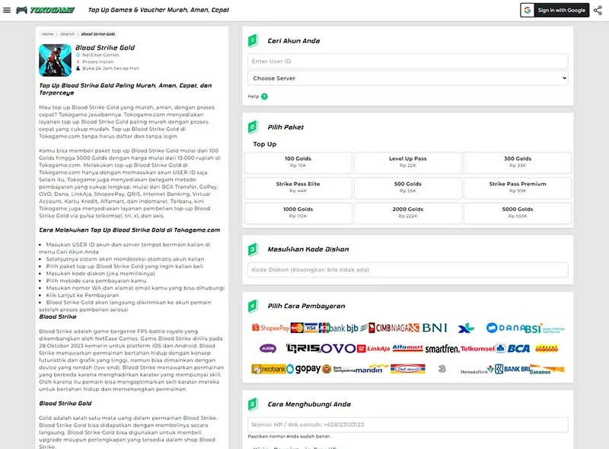The width and height of the screenshot is (609, 449).
Task: Click Search breadcrumb link
Action: tap(67, 34)
